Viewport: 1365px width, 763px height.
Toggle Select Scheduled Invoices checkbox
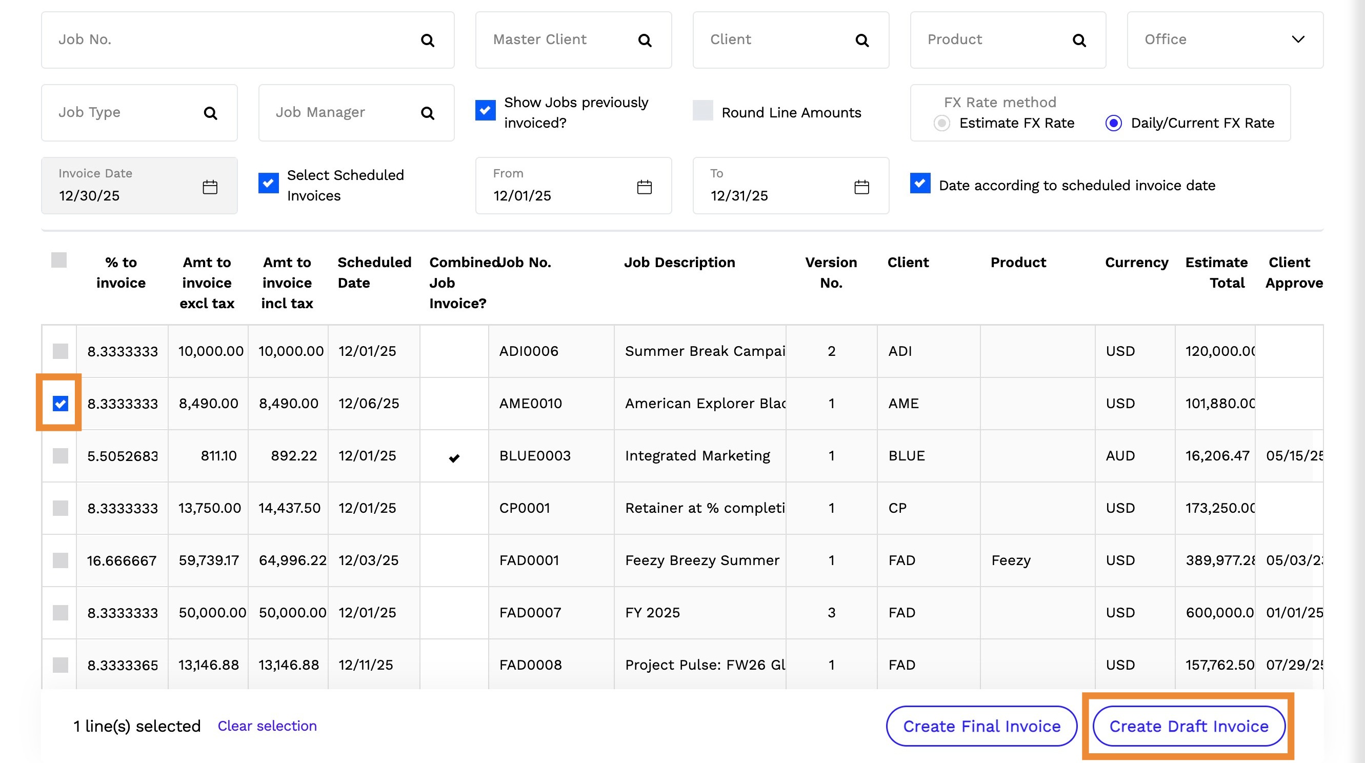pos(268,184)
